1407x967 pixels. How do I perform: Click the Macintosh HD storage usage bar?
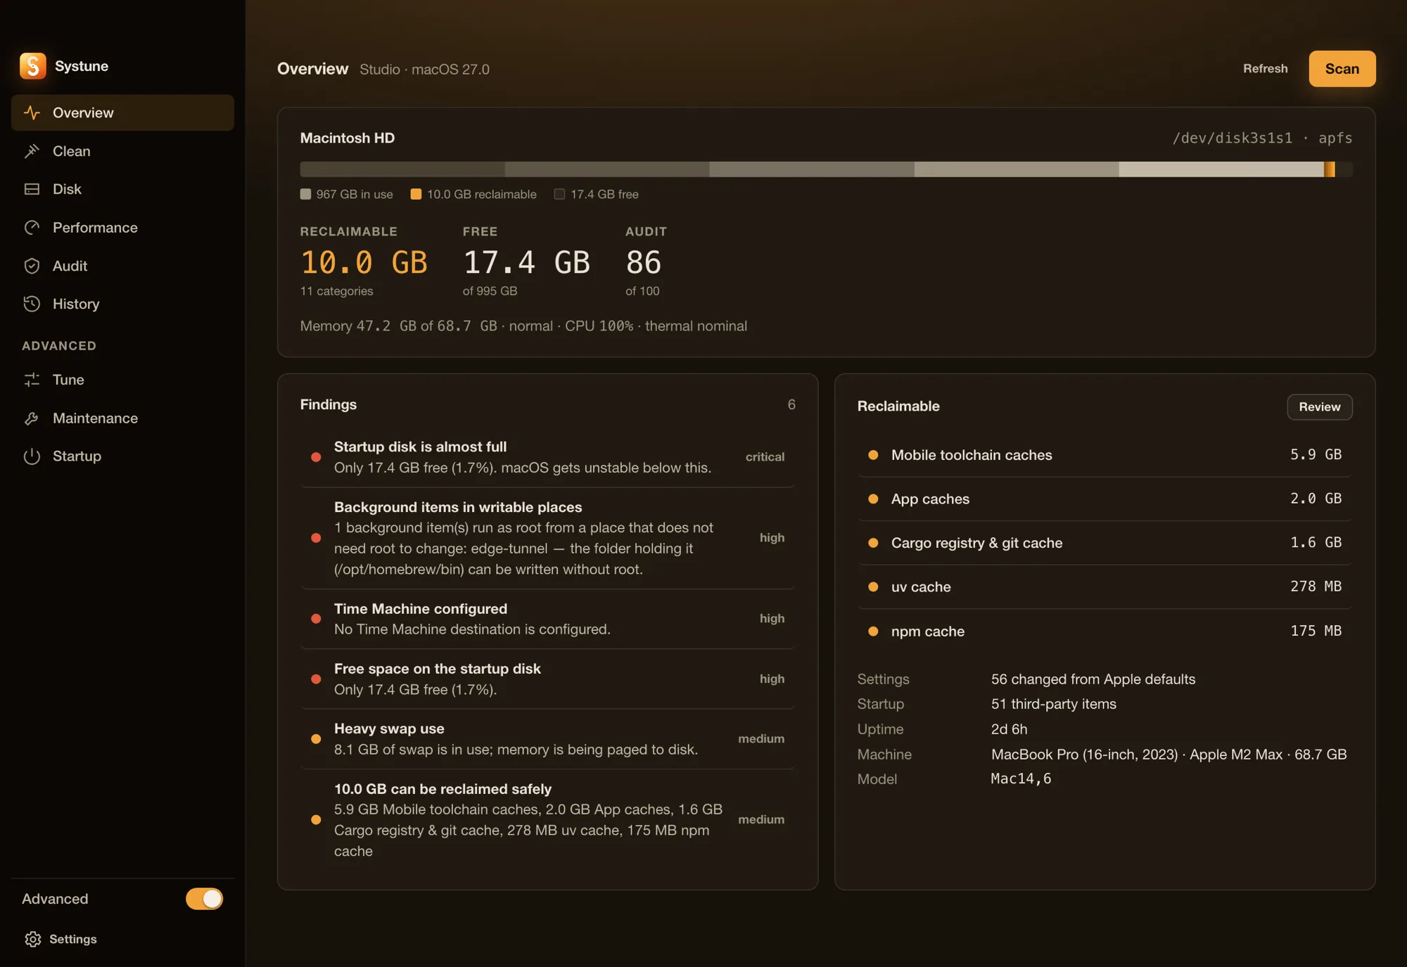pos(826,169)
